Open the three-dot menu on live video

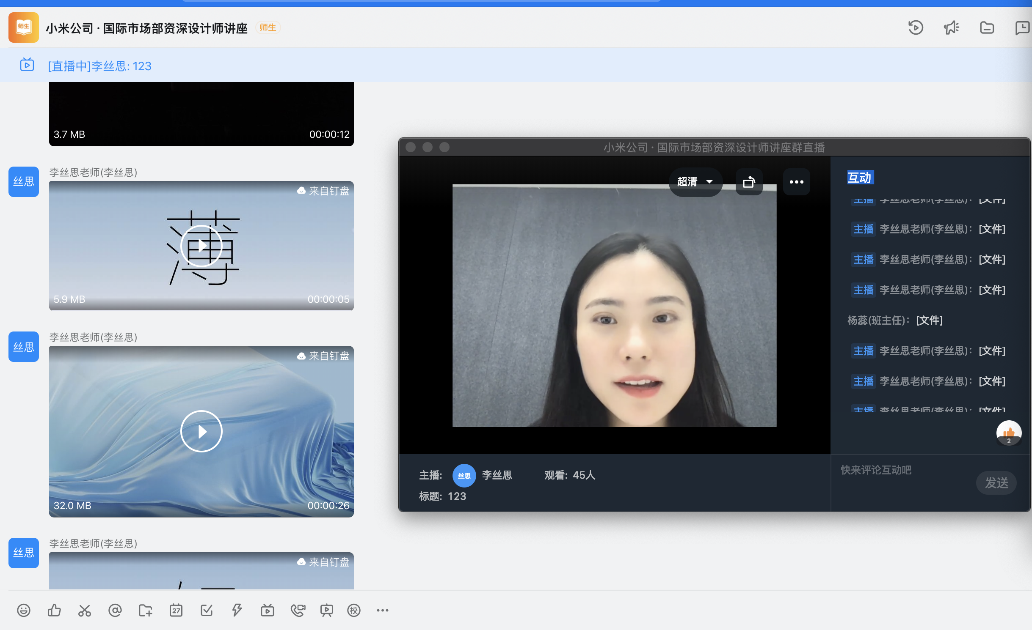796,182
